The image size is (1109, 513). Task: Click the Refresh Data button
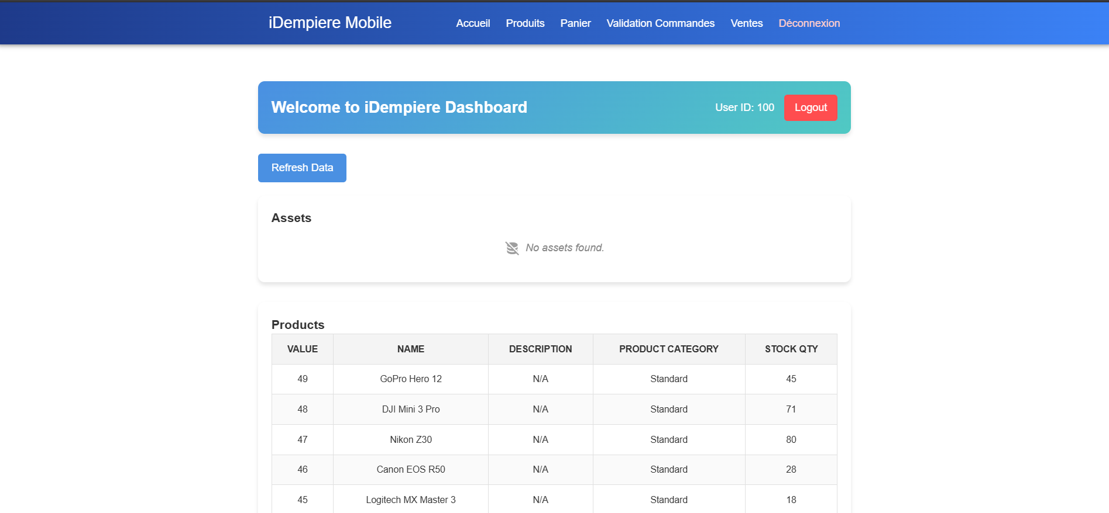point(302,168)
